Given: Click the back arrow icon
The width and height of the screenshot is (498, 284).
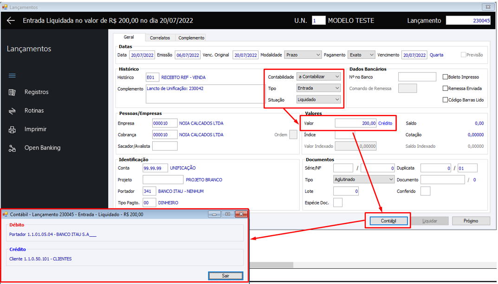Looking at the screenshot, I should pos(11,20).
